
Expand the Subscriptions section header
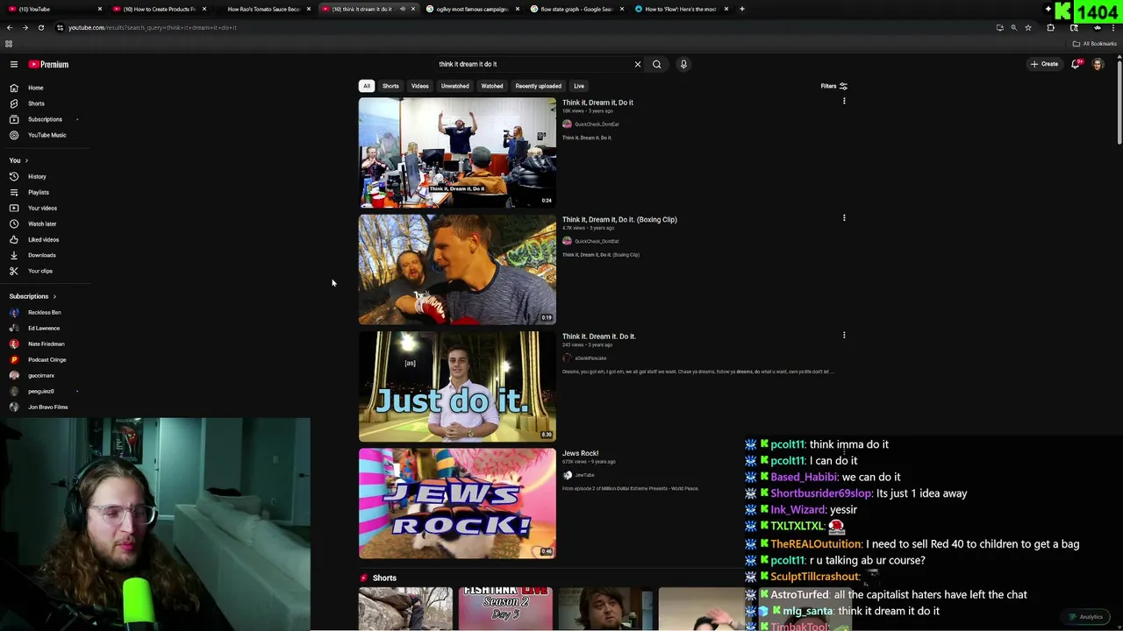pos(32,296)
